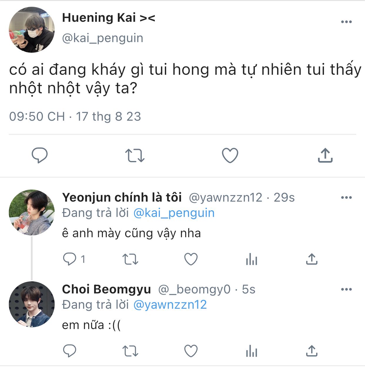
Task: Reply to Yeonjun's comment with 1 reply
Action: (x=74, y=259)
